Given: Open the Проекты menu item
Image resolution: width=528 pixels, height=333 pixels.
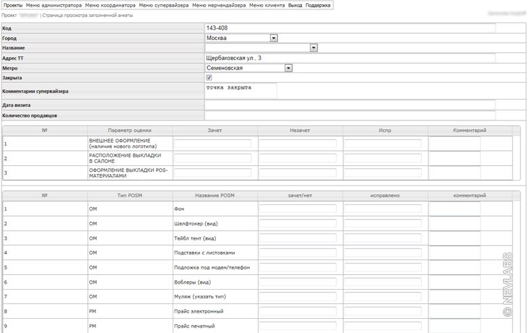Looking at the screenshot, I should click(13, 5).
